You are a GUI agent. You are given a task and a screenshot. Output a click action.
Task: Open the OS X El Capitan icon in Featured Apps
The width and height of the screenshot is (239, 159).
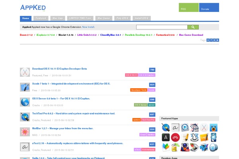[x=204, y=127]
